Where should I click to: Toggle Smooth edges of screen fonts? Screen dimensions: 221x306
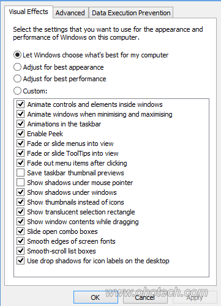[x=21, y=241]
